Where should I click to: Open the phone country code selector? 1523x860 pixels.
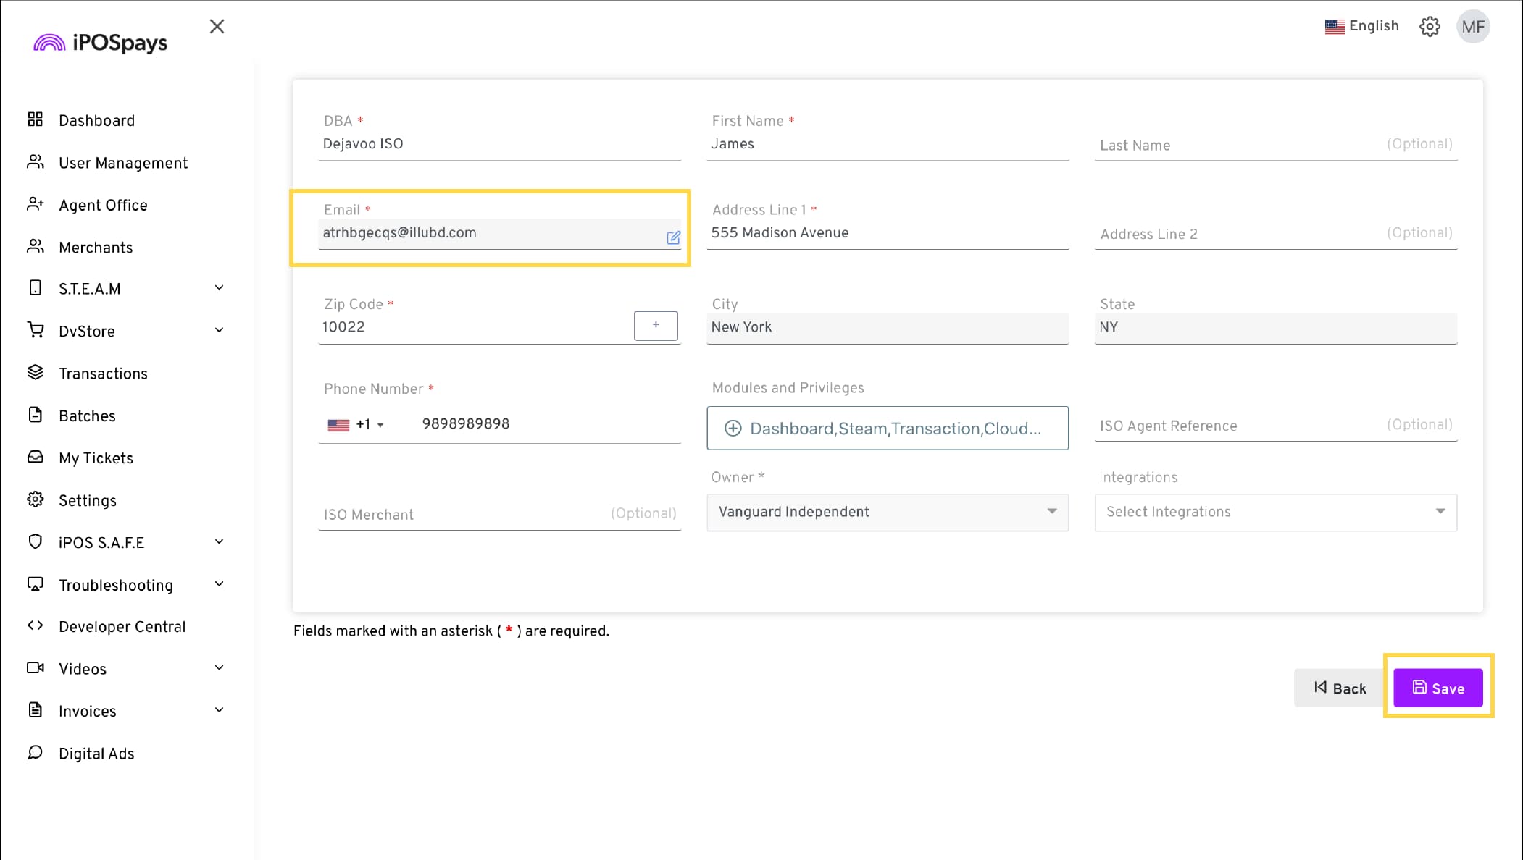(356, 425)
